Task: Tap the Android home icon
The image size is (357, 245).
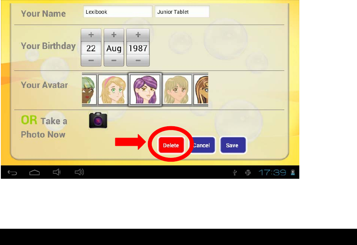Action: pos(35,172)
